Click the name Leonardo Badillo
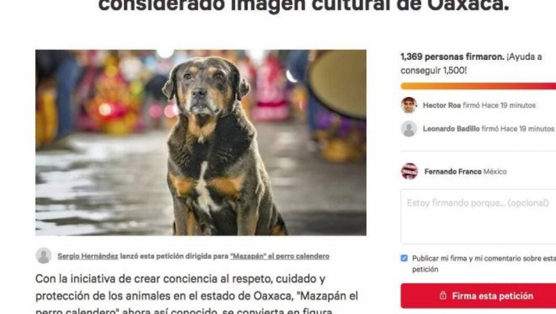This screenshot has width=556, height=314. [451, 129]
